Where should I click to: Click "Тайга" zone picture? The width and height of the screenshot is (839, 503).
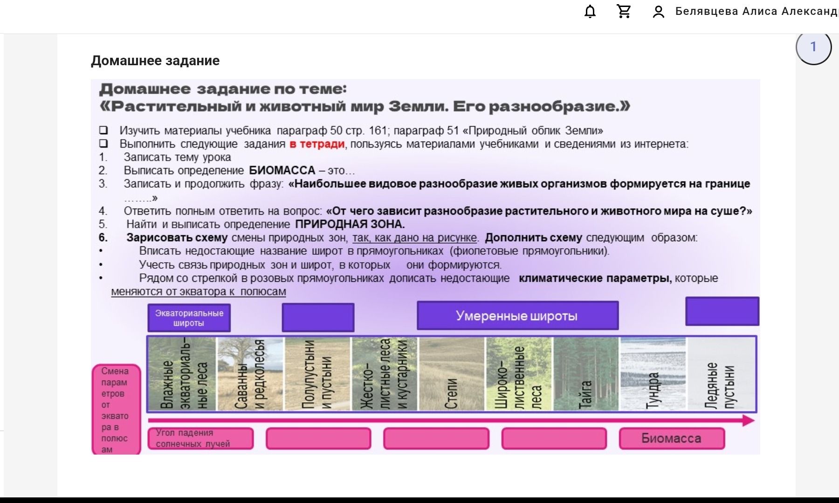tap(586, 374)
